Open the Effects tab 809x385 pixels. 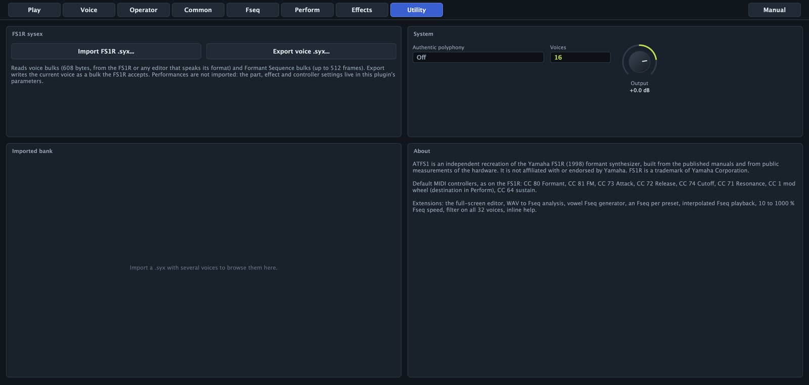coord(362,10)
